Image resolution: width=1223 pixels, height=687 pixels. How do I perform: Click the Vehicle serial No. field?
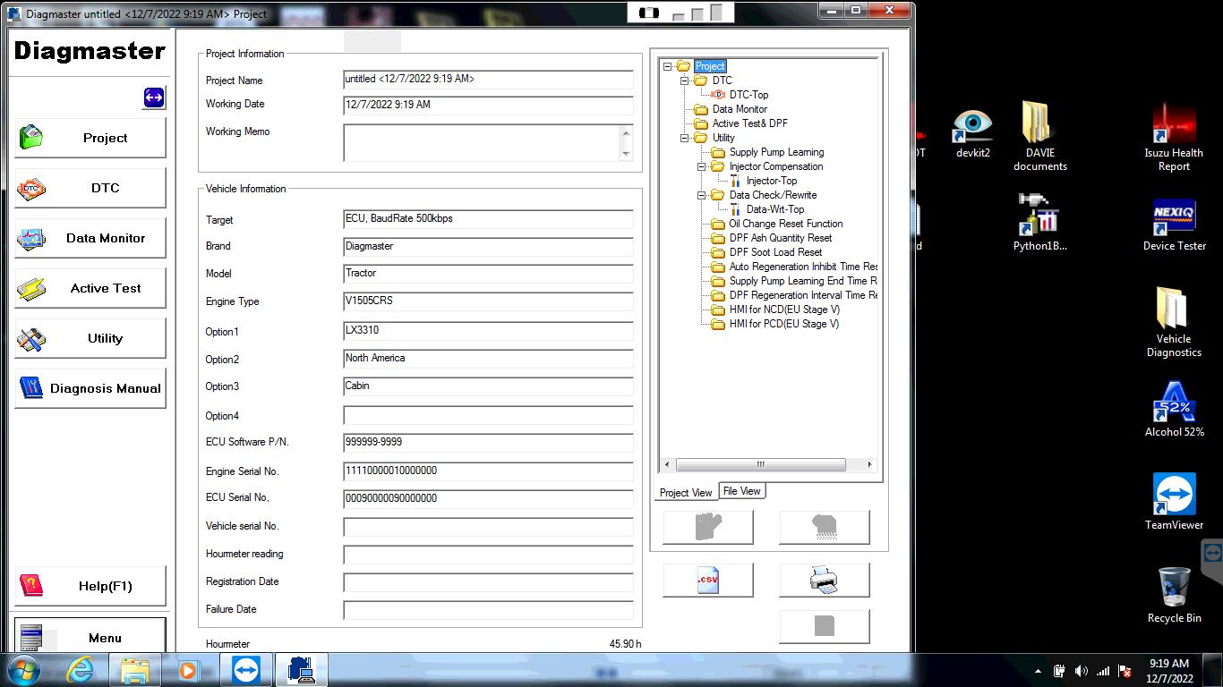(488, 527)
